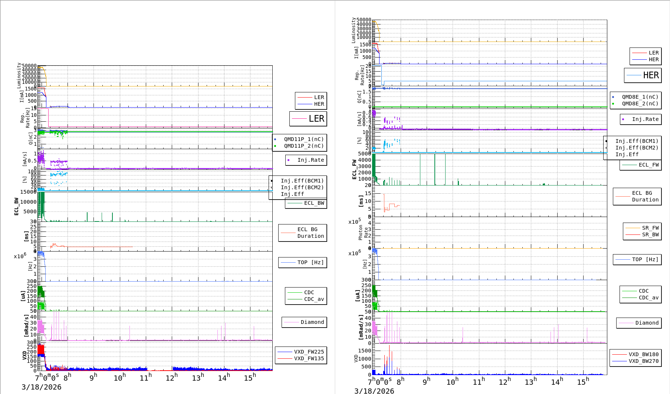Select the SR_BW legend entry
Image resolution: width=670 pixels, height=394 pixels.
pyautogui.click(x=650, y=234)
